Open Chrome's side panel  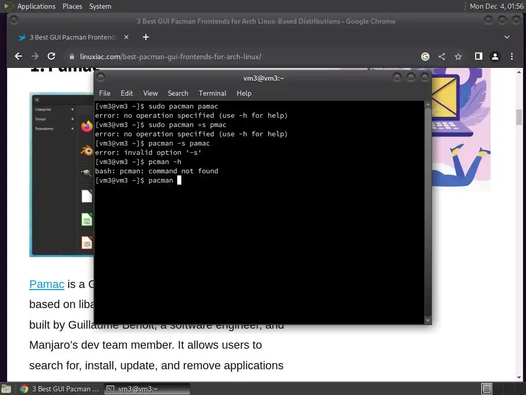pos(479,57)
